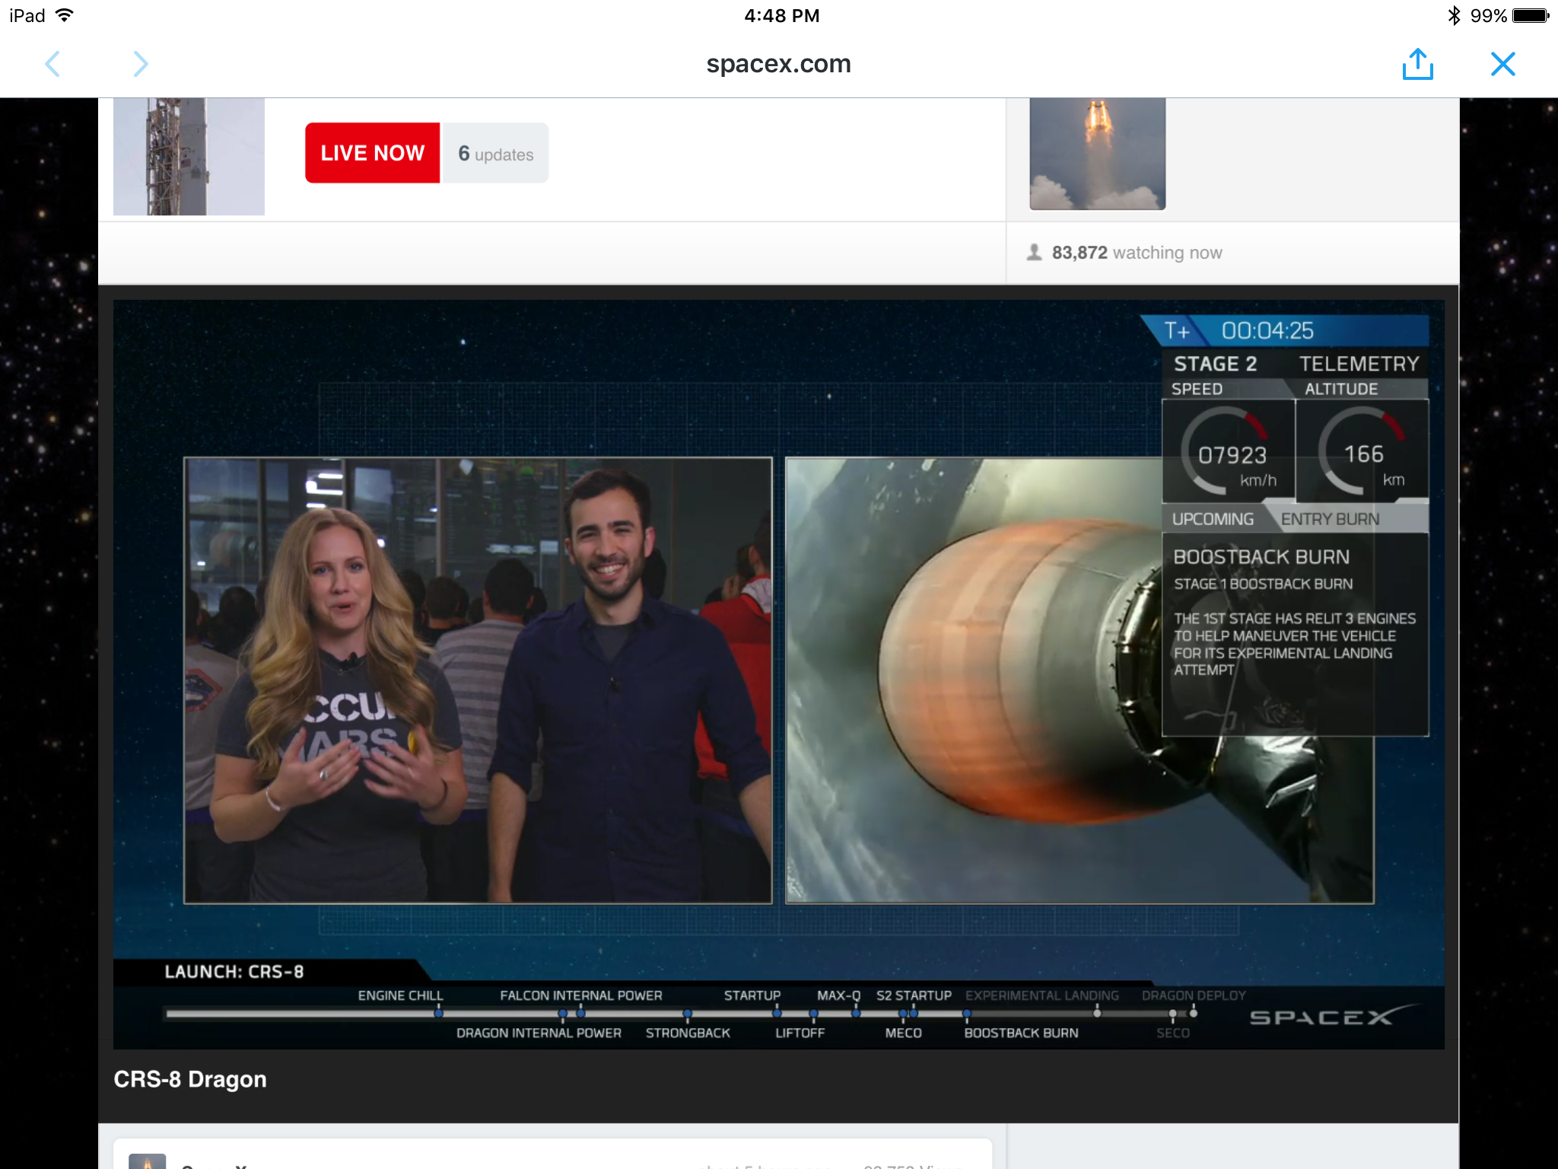
Task: Click the STAGE 2 telemetry label
Action: [1215, 364]
